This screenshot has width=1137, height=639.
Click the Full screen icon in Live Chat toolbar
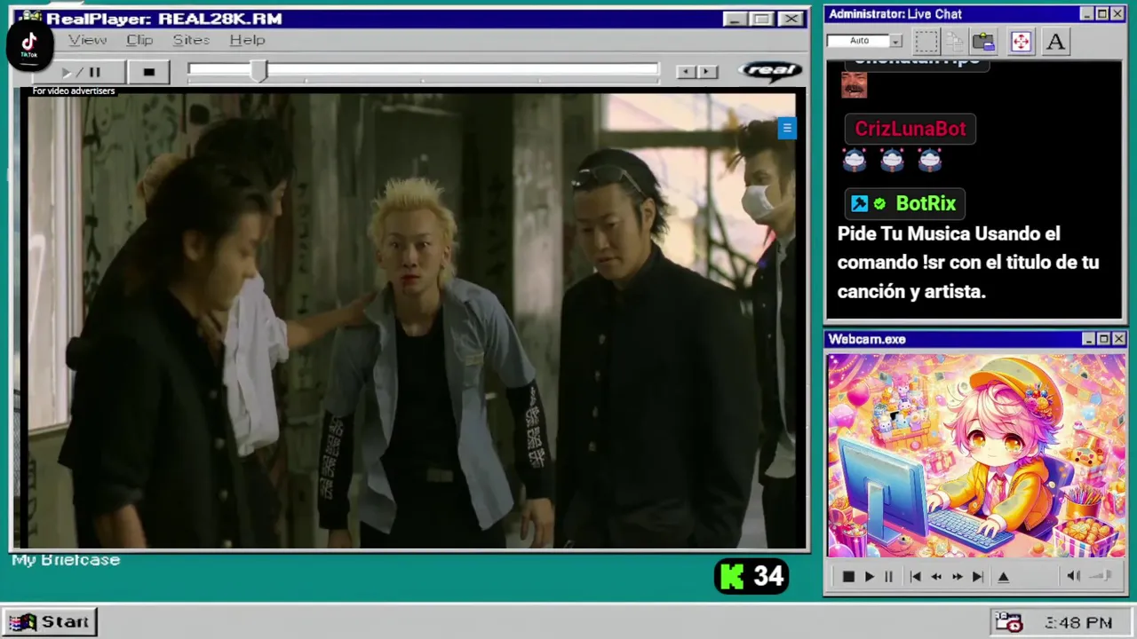coord(1021,42)
